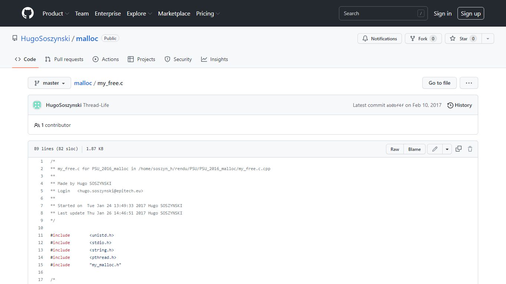Viewport: 506px width, 284px height.
Task: Select line number 11
Action: click(41, 235)
